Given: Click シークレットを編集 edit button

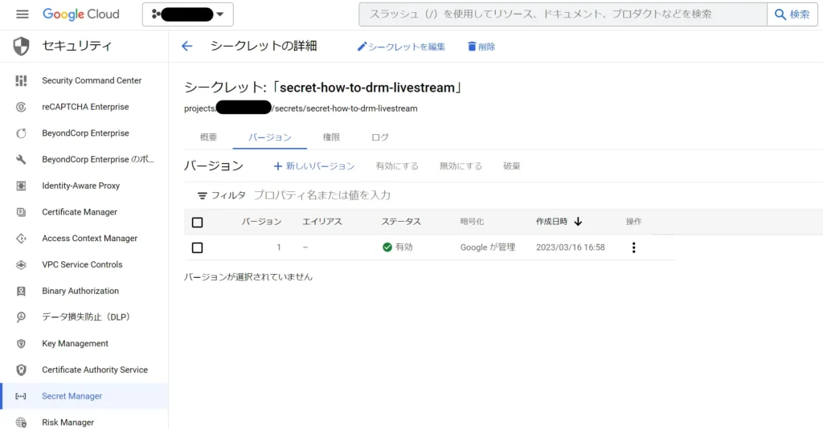Looking at the screenshot, I should coord(401,47).
